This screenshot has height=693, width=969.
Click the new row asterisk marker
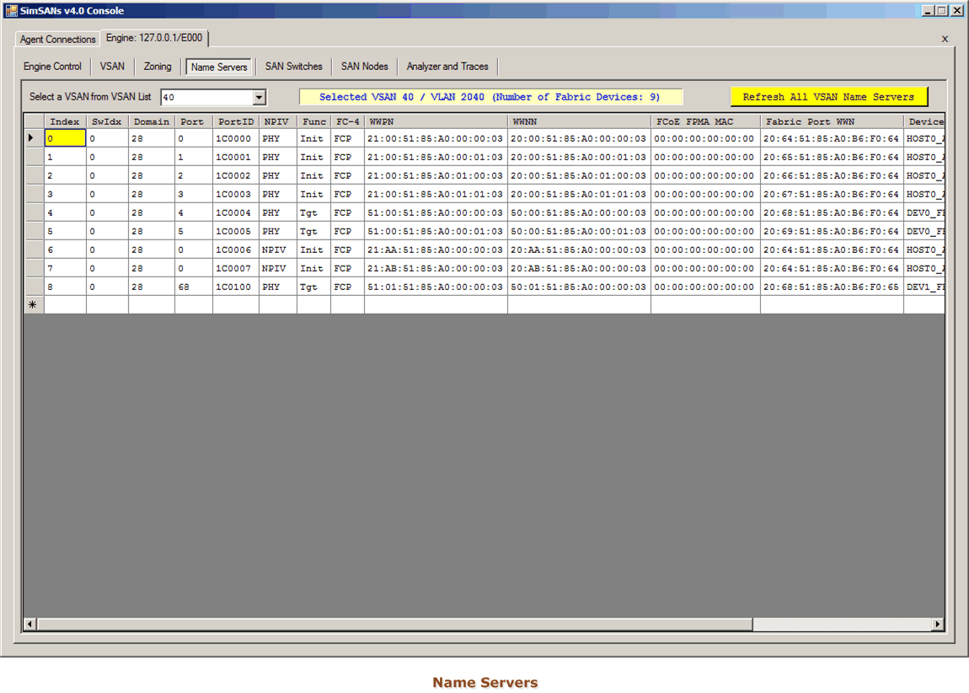(x=33, y=305)
